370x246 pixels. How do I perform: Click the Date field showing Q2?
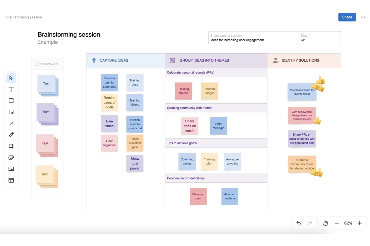click(x=320, y=38)
